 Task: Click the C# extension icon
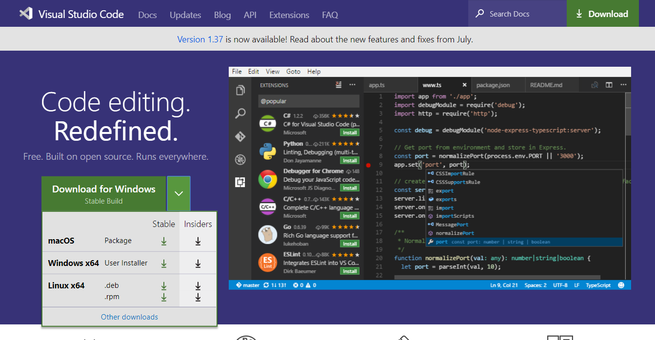click(x=268, y=124)
